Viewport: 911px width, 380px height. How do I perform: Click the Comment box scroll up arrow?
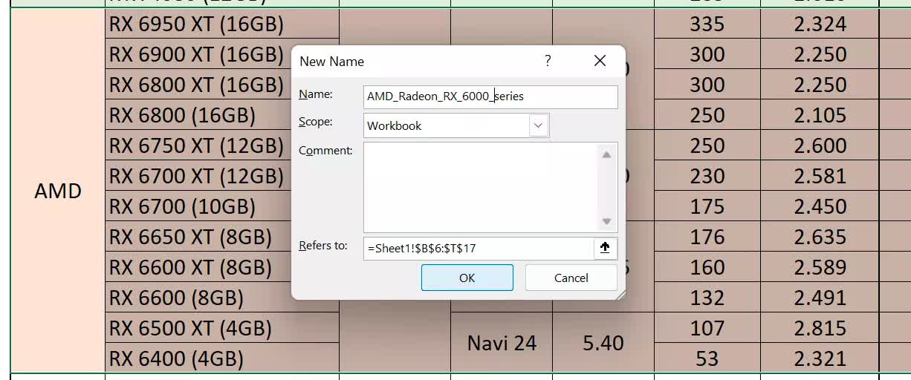(606, 154)
